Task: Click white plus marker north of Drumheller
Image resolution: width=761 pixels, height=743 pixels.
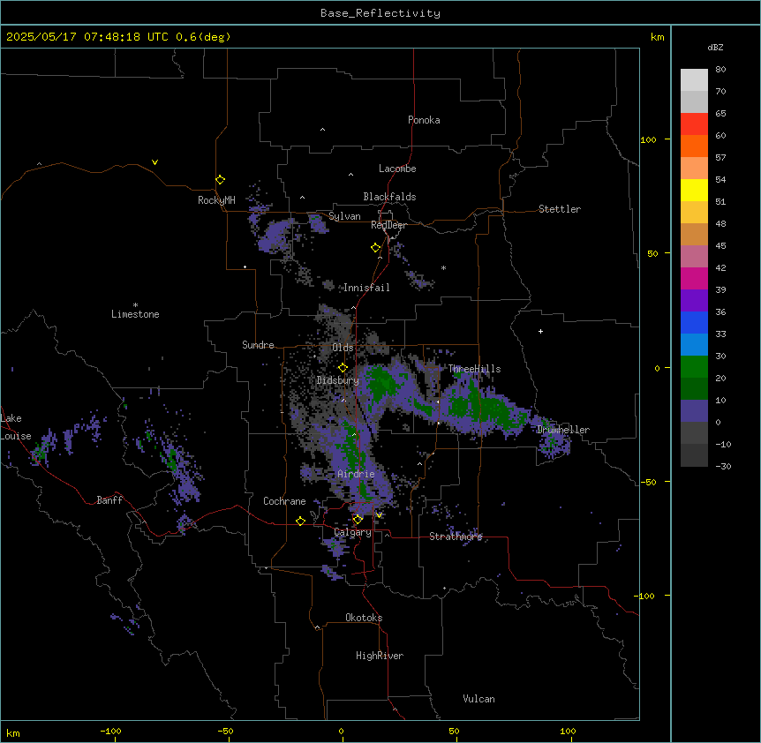Action: 540,331
